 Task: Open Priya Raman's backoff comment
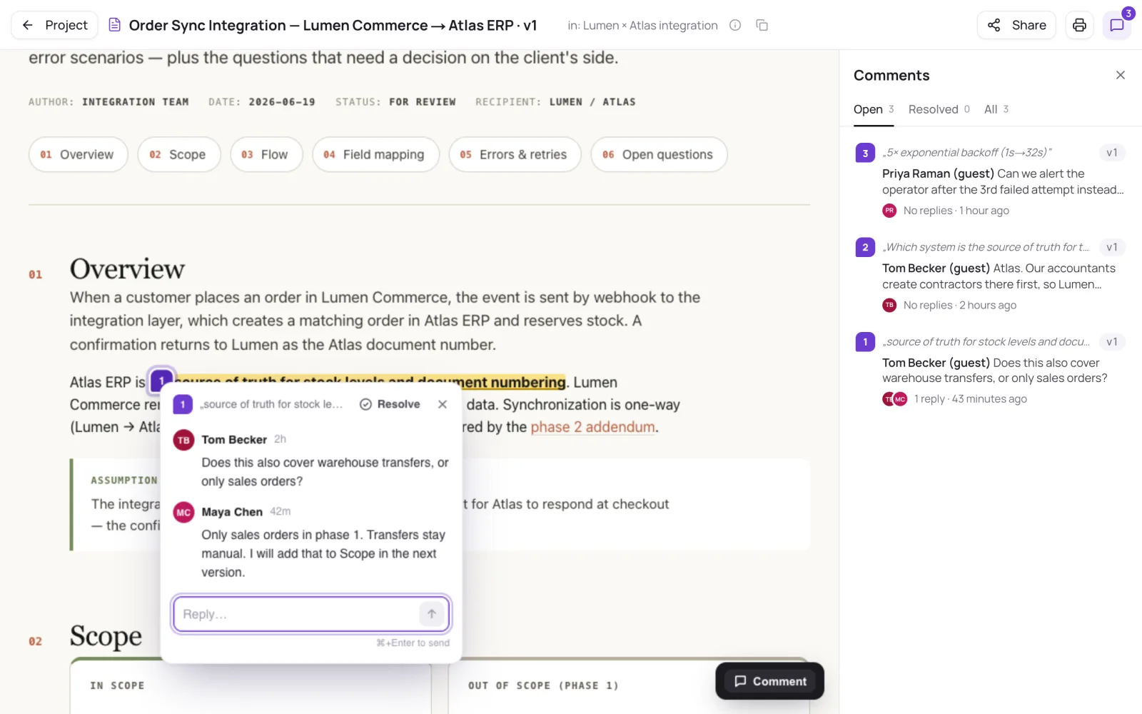click(x=990, y=181)
